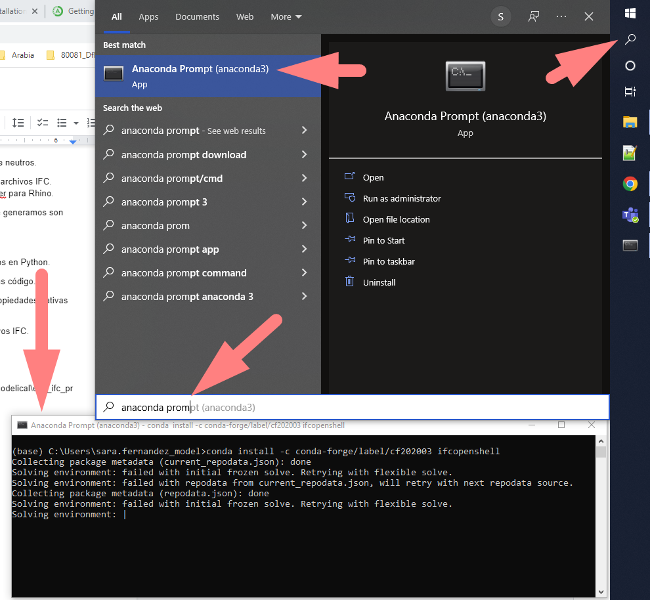650x600 pixels.
Task: Open Cortana circle icon in taskbar
Action: pyautogui.click(x=630, y=66)
